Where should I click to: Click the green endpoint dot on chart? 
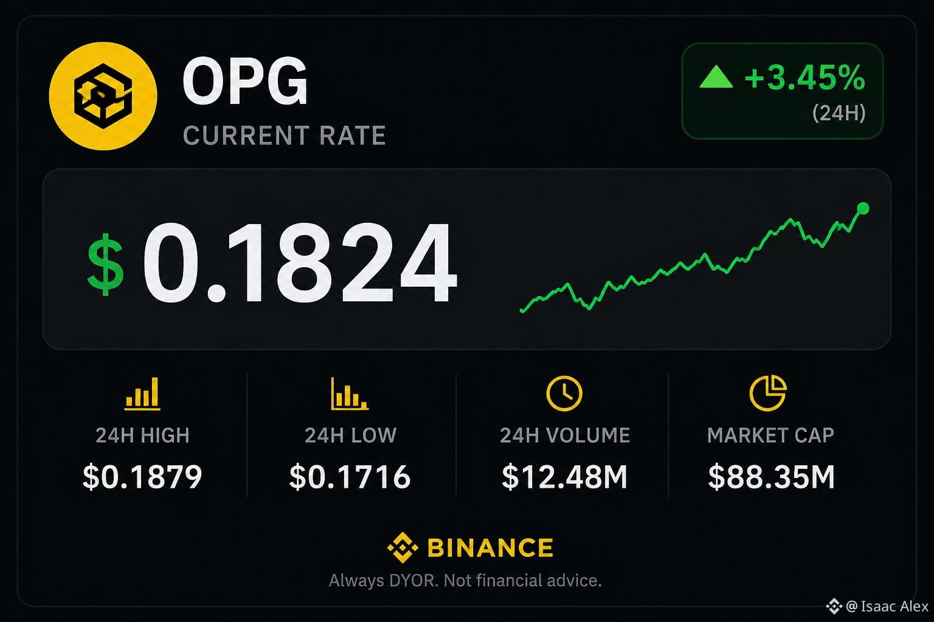click(x=862, y=209)
